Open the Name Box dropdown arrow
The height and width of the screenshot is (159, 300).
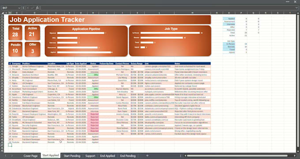tap(19, 8)
